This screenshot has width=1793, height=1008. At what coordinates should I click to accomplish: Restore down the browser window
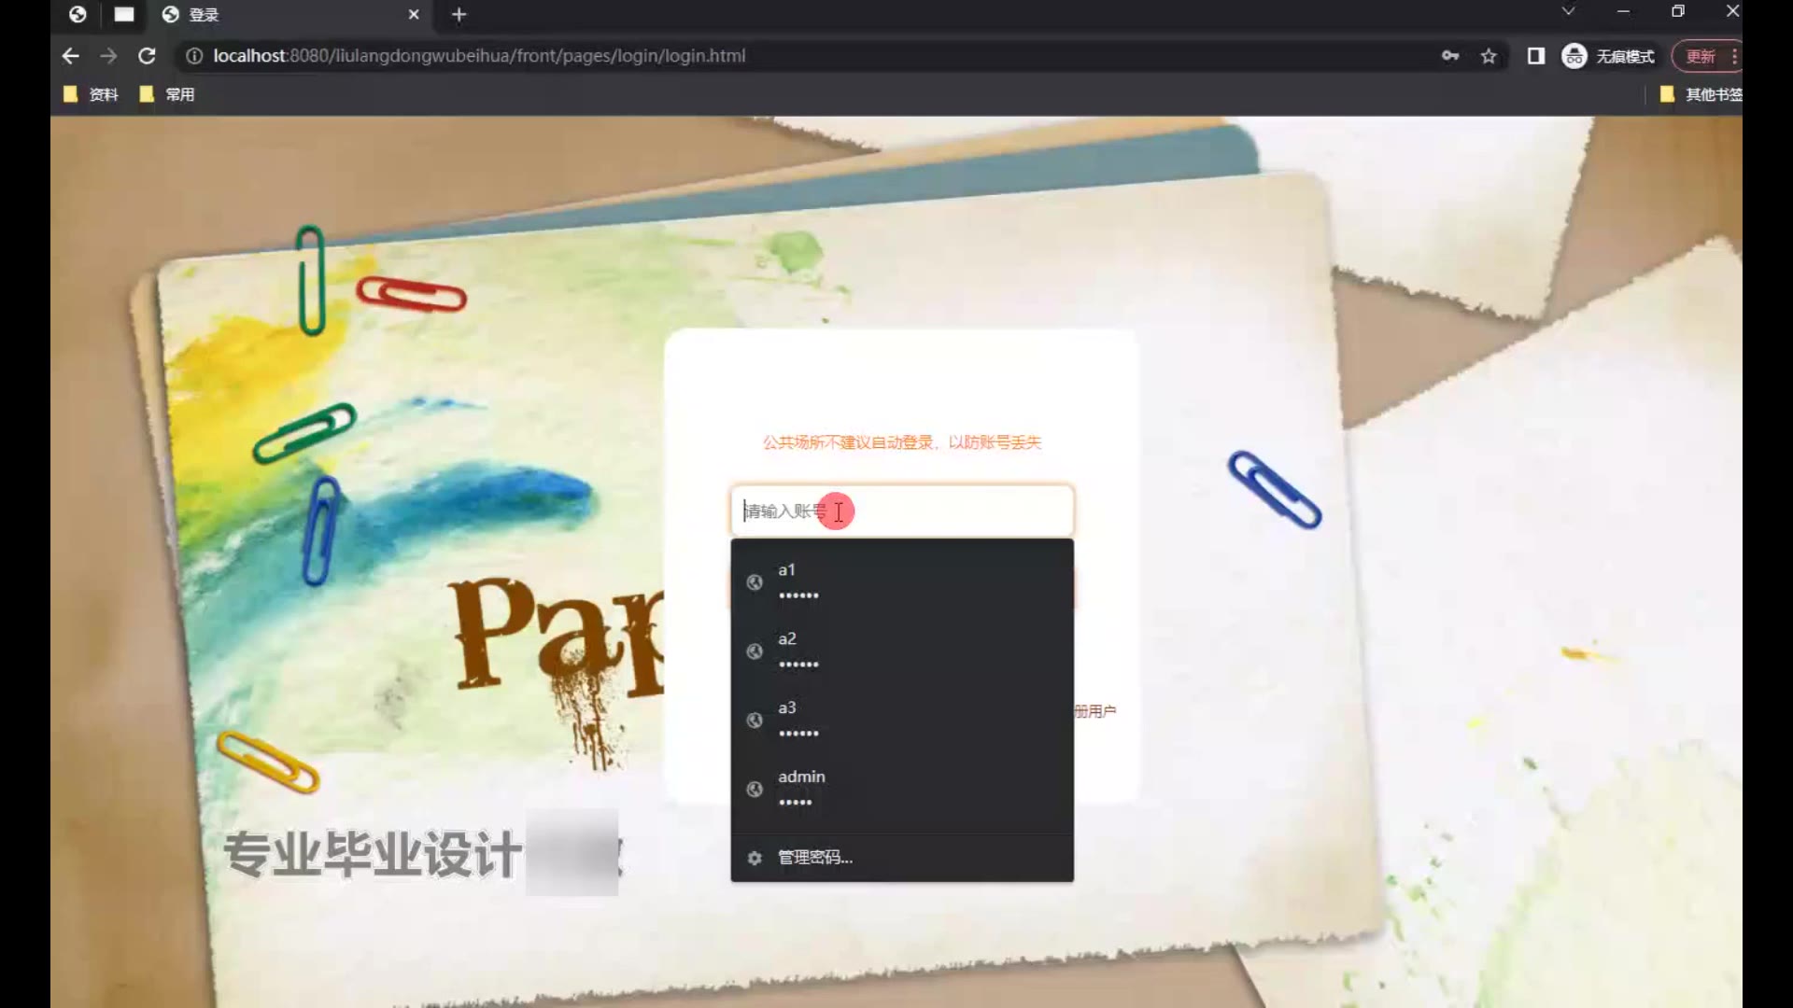[x=1678, y=11]
